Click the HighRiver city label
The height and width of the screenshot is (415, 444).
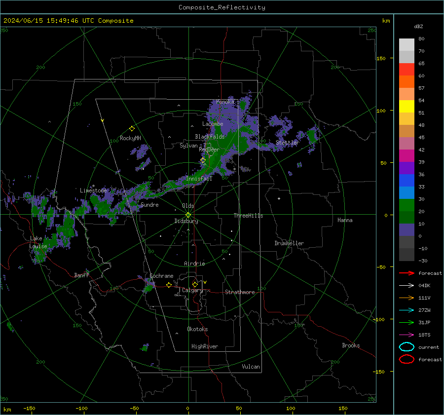(205, 346)
